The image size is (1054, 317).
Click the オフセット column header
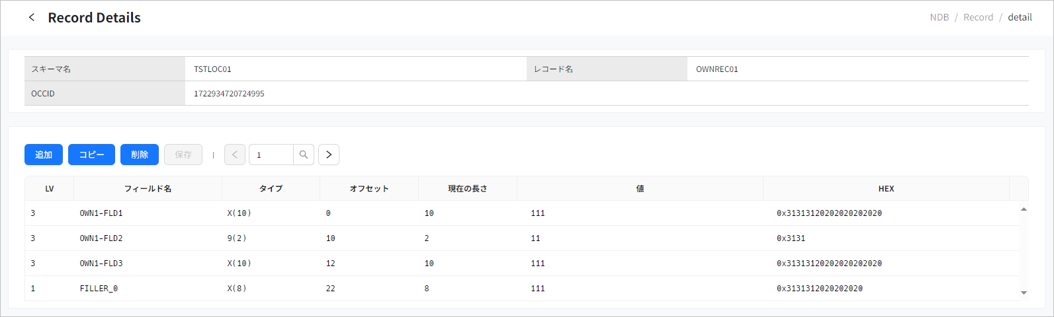click(x=369, y=188)
